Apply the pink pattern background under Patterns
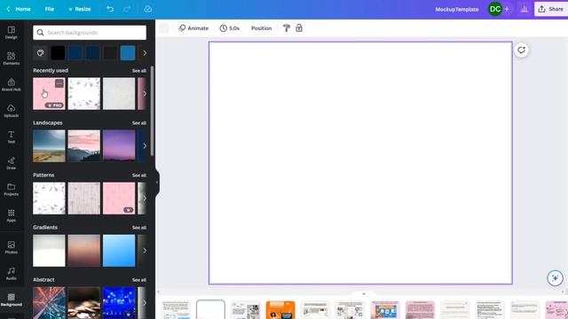 [119, 198]
